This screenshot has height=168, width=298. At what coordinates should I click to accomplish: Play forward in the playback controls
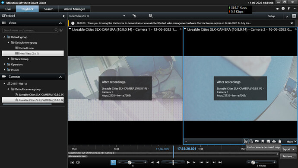pos(188,162)
